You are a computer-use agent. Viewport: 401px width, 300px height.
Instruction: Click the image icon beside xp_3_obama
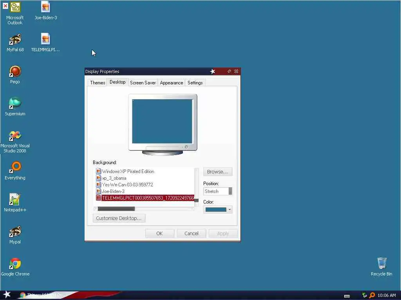point(98,178)
